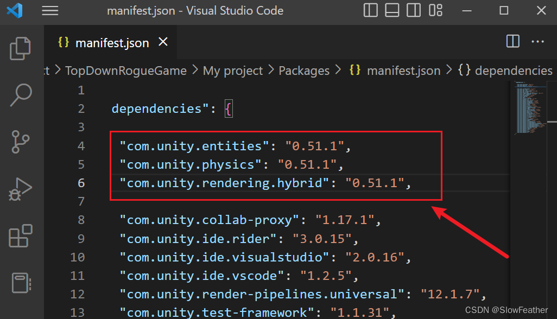Click the "2.0.16" version value
The width and height of the screenshot is (557, 319).
pyautogui.click(x=375, y=257)
